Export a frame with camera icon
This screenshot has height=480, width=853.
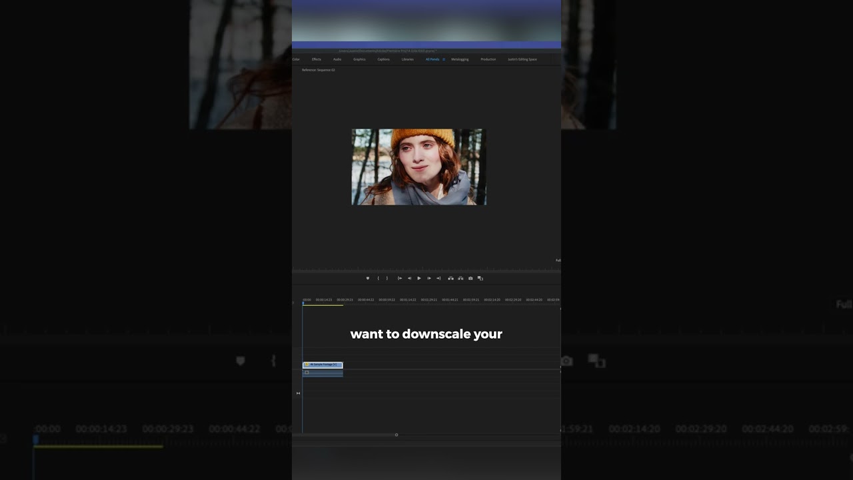point(470,278)
